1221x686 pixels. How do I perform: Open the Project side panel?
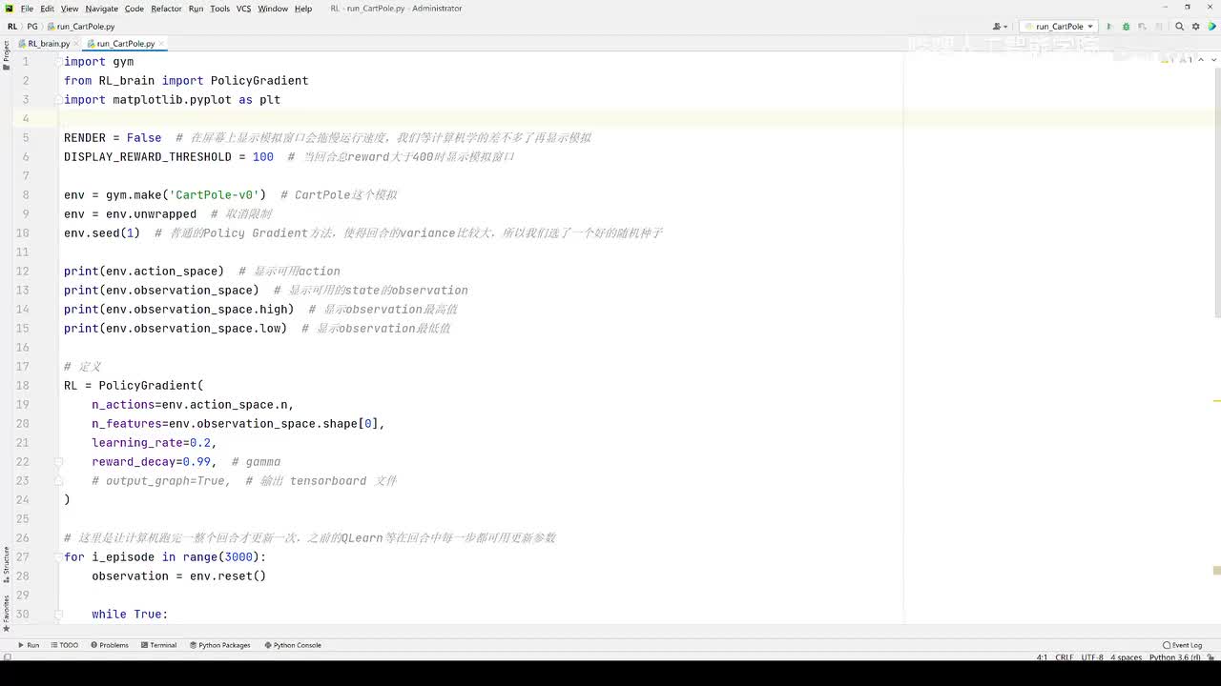6,53
